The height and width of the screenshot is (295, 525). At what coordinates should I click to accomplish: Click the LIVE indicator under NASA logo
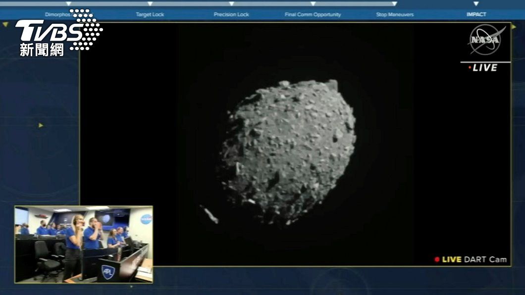(483, 67)
